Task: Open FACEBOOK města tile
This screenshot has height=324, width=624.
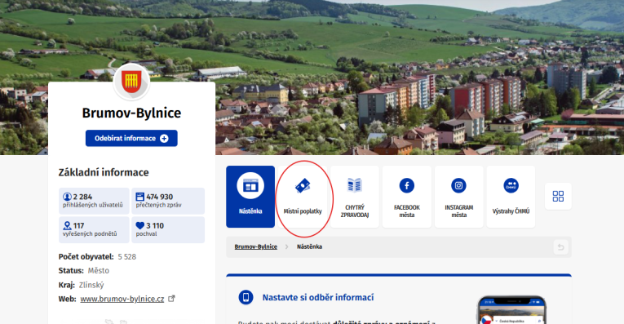Action: coord(407,197)
